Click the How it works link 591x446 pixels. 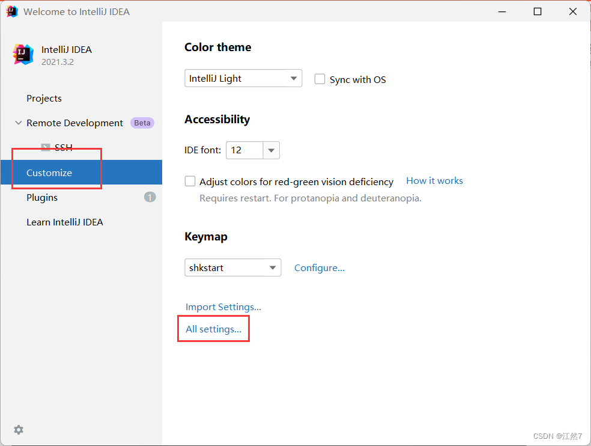point(434,180)
